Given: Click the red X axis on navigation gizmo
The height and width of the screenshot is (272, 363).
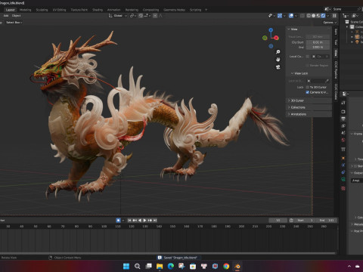Looking at the screenshot, I should point(277,38).
